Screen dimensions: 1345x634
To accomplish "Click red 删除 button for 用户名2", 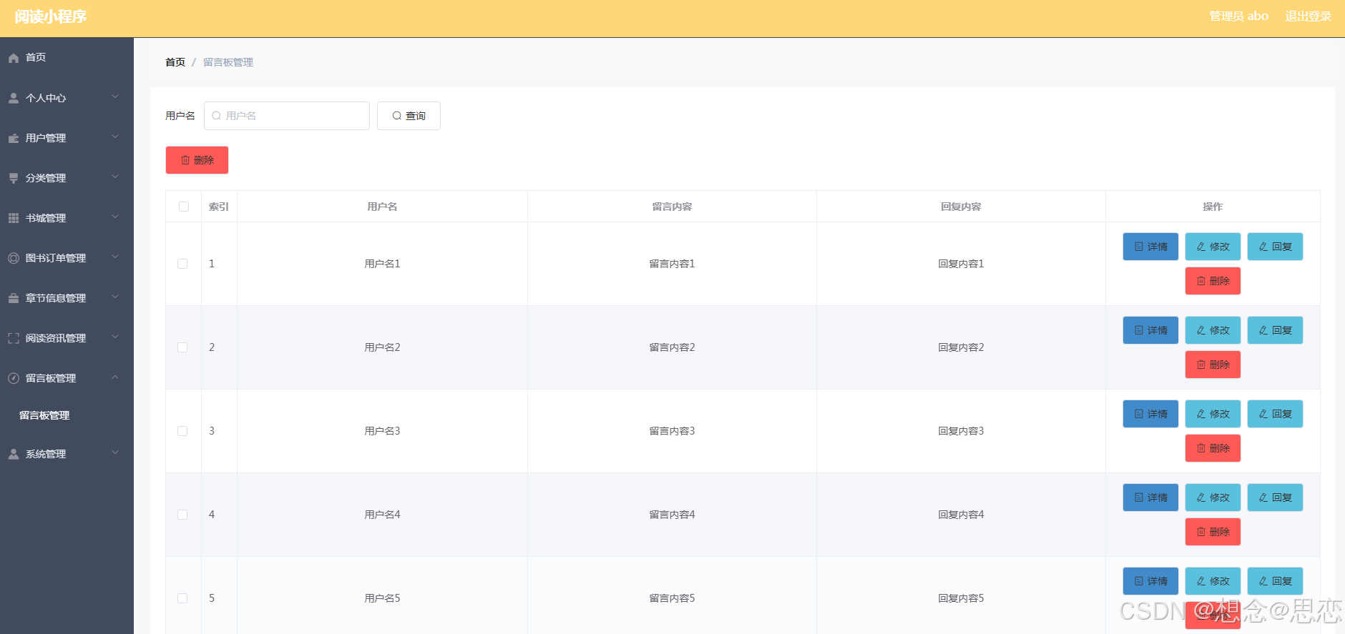I will [1213, 365].
